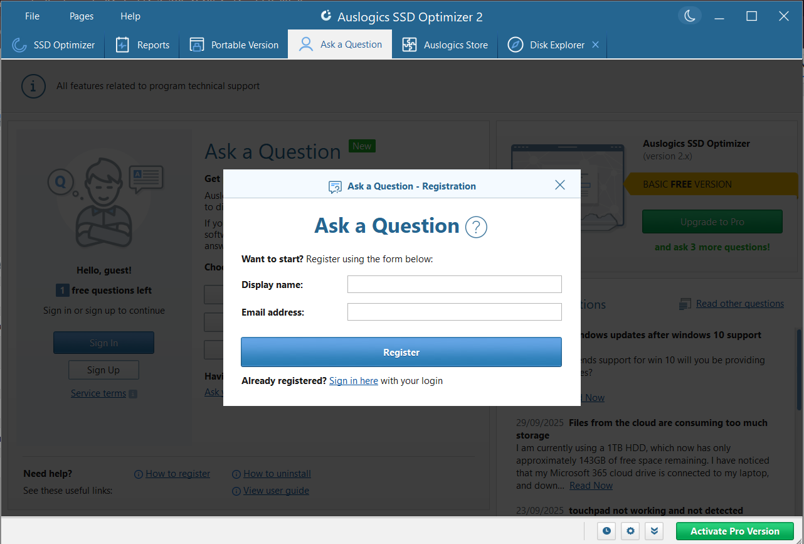Click the Sign Up button
This screenshot has width=804, height=544.
point(103,370)
